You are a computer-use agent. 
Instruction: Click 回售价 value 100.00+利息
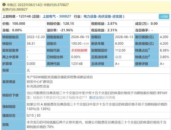80,44
